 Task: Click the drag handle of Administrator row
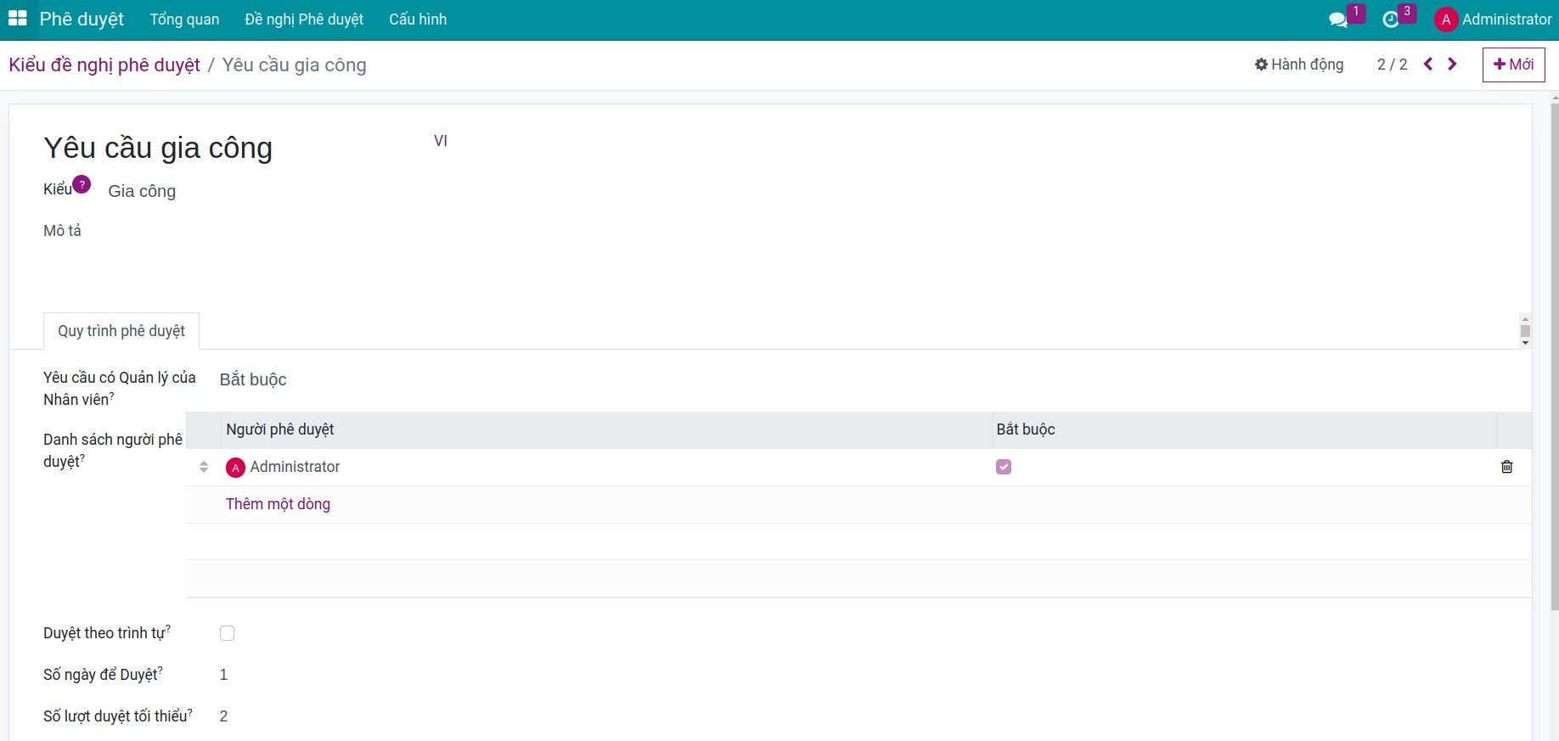pos(204,467)
